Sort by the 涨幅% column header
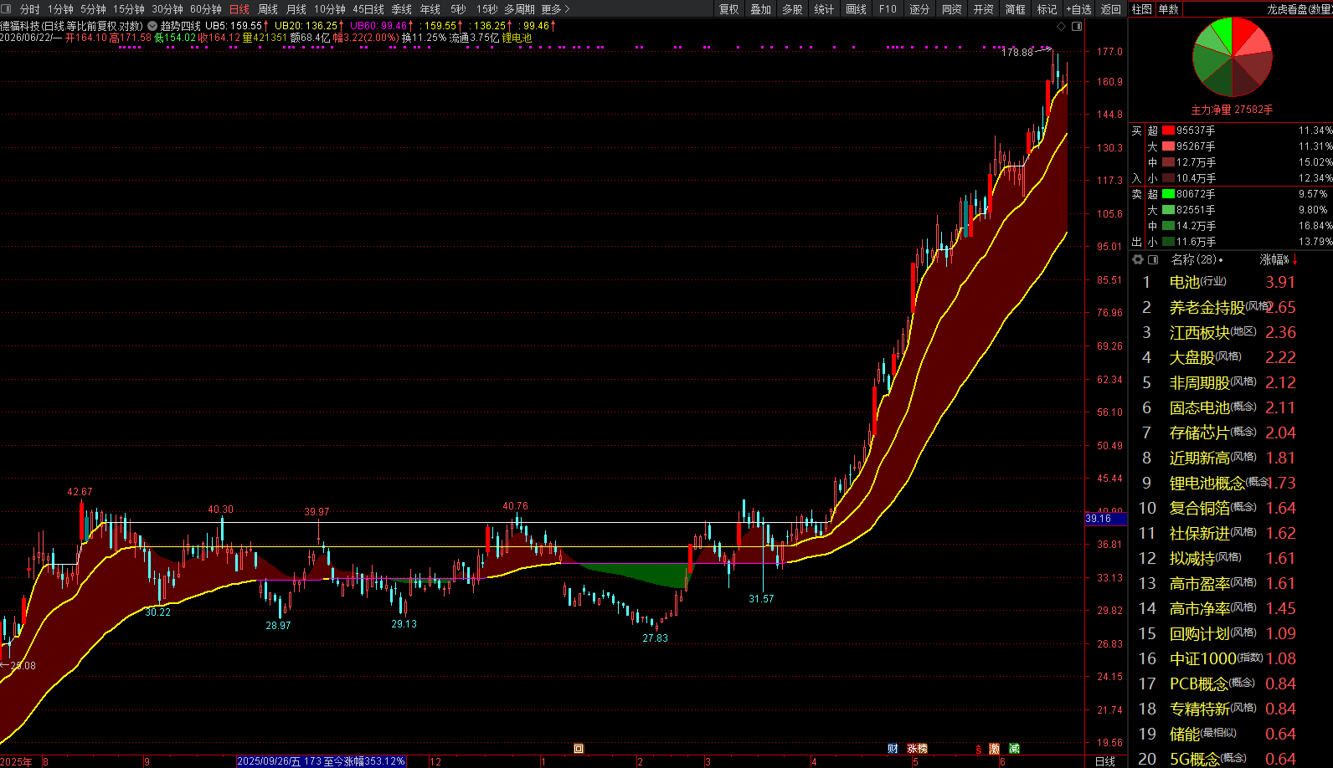Viewport: 1333px width, 768px height. click(1279, 259)
